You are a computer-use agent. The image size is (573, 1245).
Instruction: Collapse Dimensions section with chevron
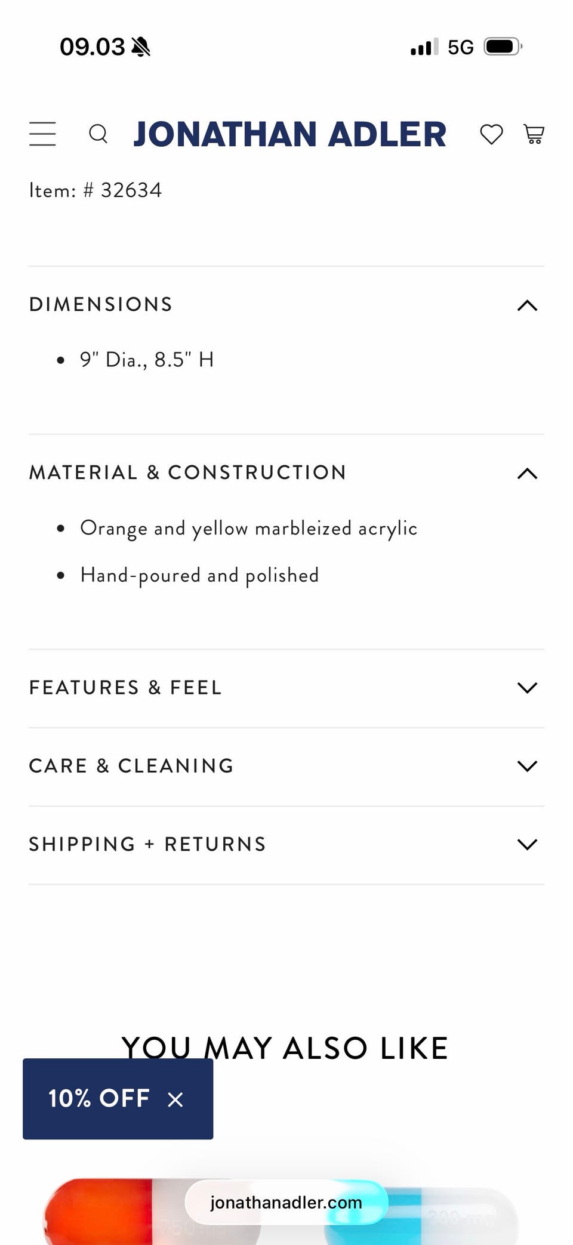pos(528,305)
